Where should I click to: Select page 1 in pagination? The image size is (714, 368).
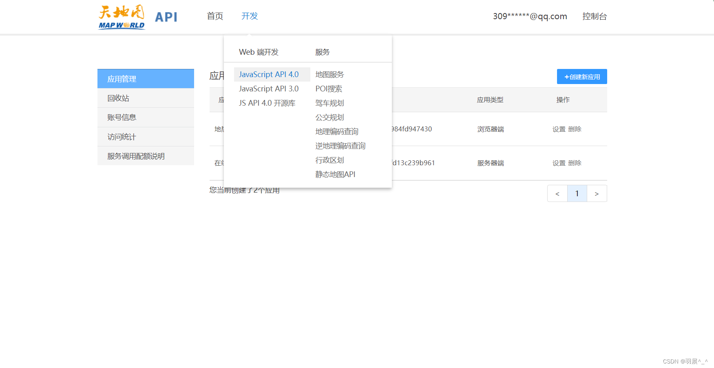tap(577, 193)
